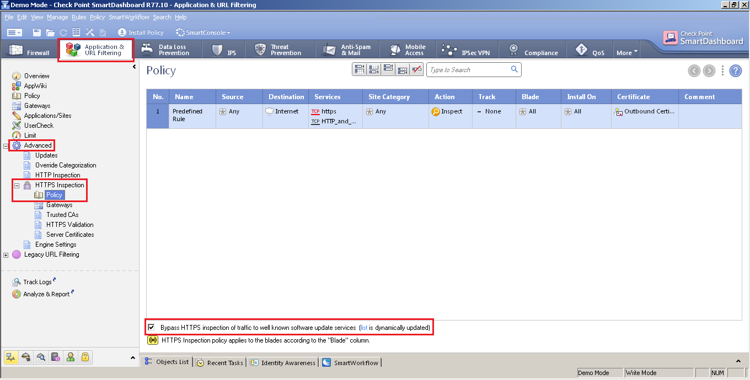This screenshot has height=380, width=750.
Task: Collapse the Advanced tree node
Action: [x=6, y=146]
